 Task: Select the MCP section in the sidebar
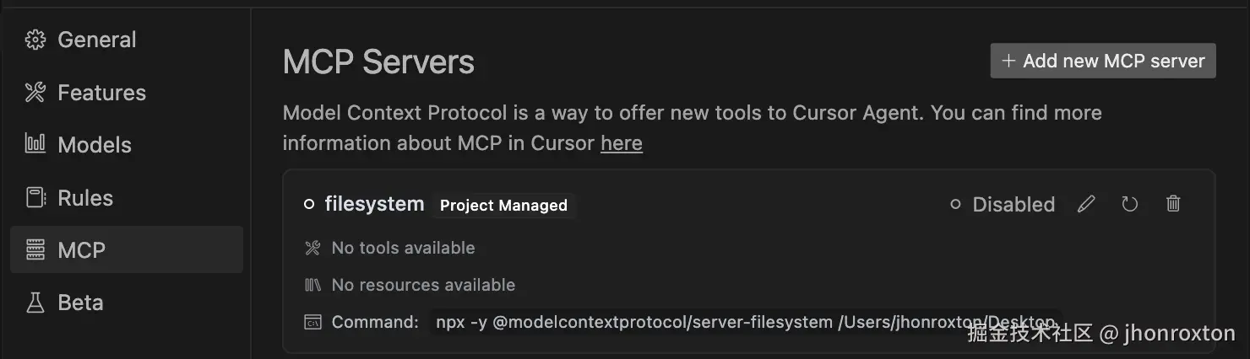pos(81,250)
